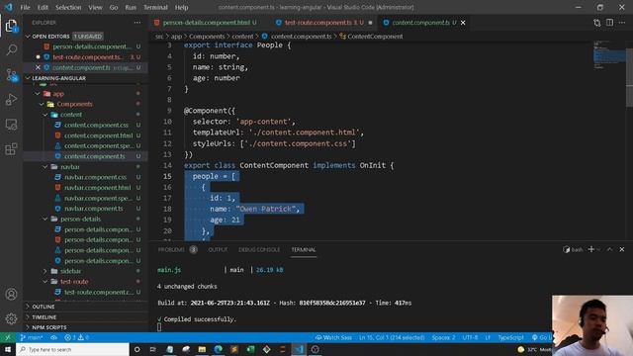Expand the Timeline section
This screenshot has height=356, width=633.
click(28, 317)
